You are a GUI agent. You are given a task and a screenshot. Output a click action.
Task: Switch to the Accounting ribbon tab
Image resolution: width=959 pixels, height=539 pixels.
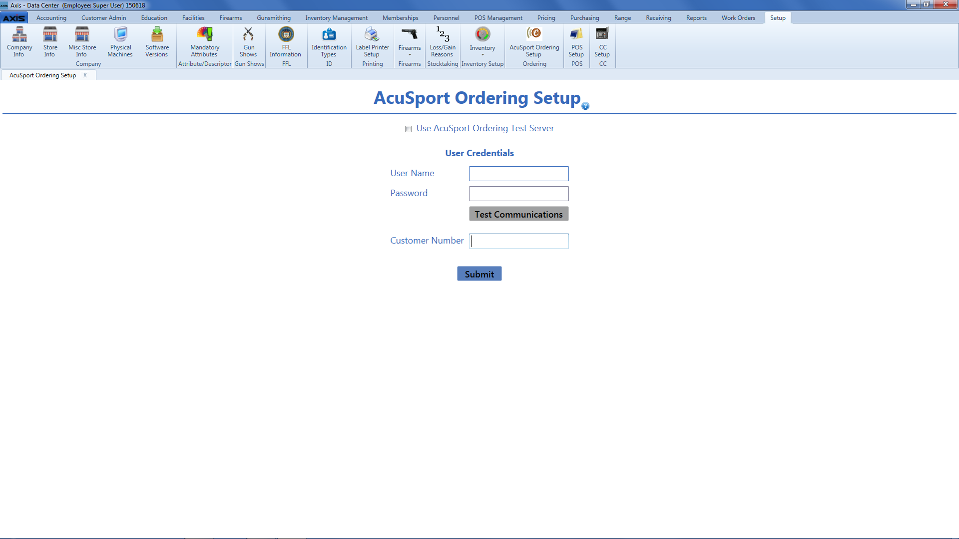pos(51,18)
